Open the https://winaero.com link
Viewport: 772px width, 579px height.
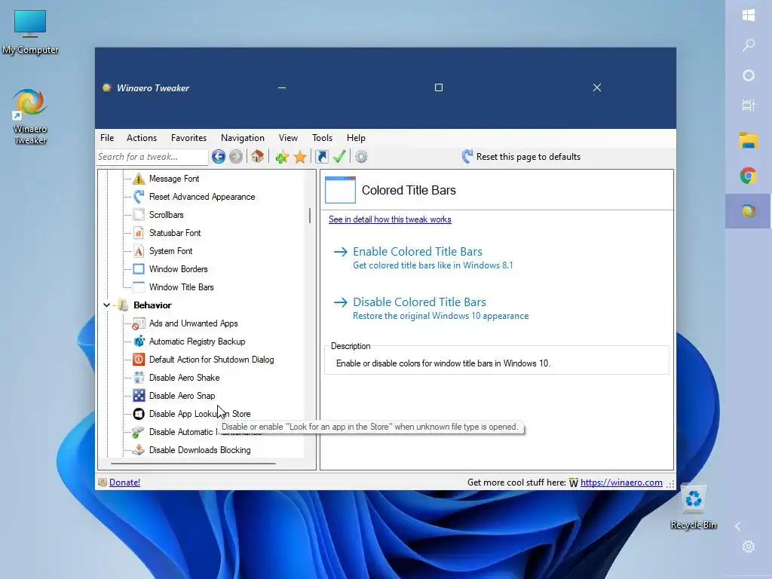[621, 482]
